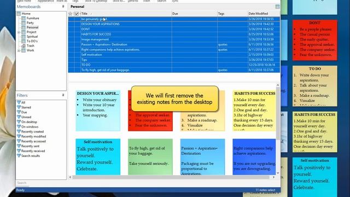Select 'To fly high, get rid' list row

pyautogui.click(x=174, y=70)
